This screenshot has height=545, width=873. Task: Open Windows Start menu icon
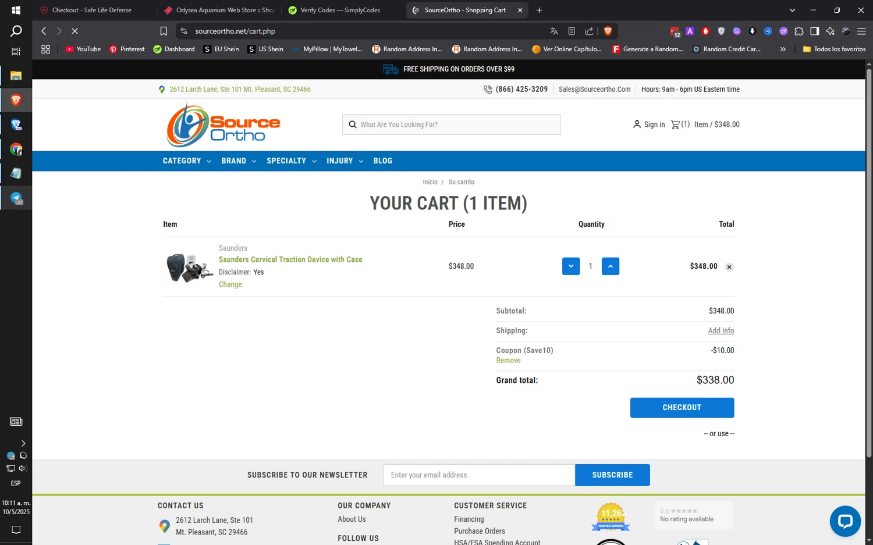[16, 10]
